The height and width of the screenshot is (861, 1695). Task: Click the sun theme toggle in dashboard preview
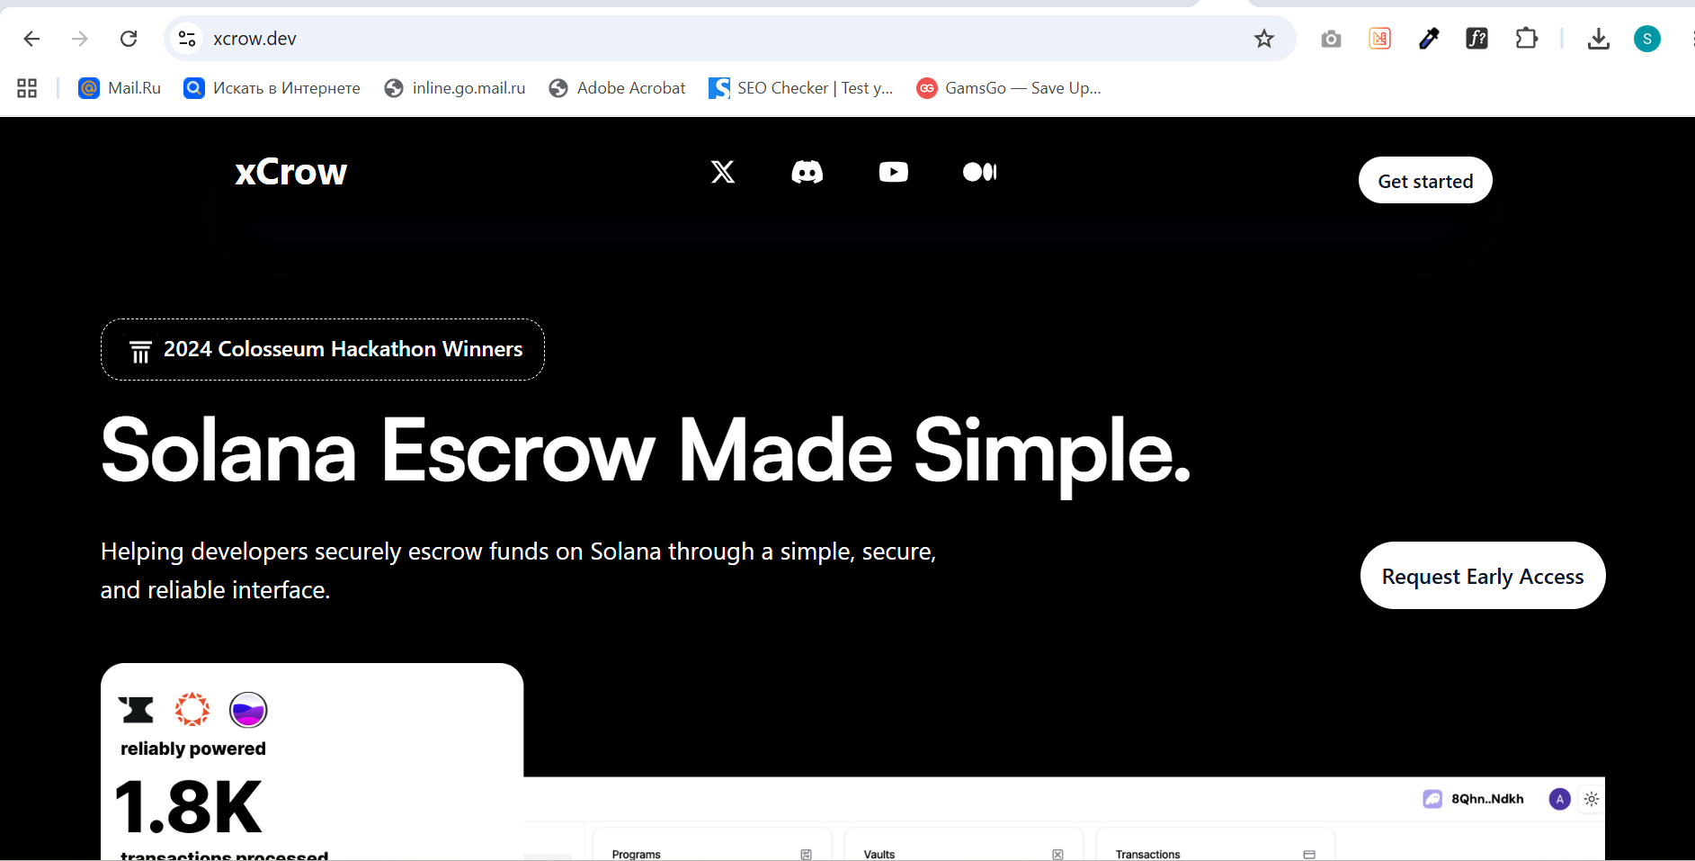pos(1592,799)
